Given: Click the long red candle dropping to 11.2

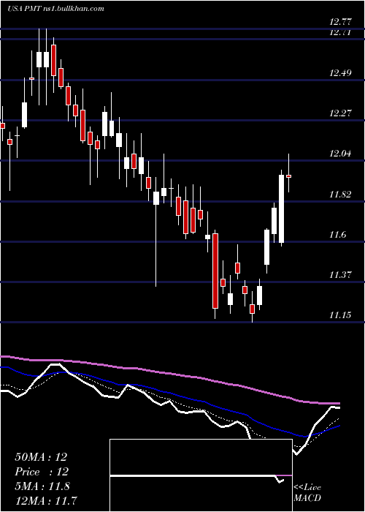Looking at the screenshot, I should pos(215,271).
